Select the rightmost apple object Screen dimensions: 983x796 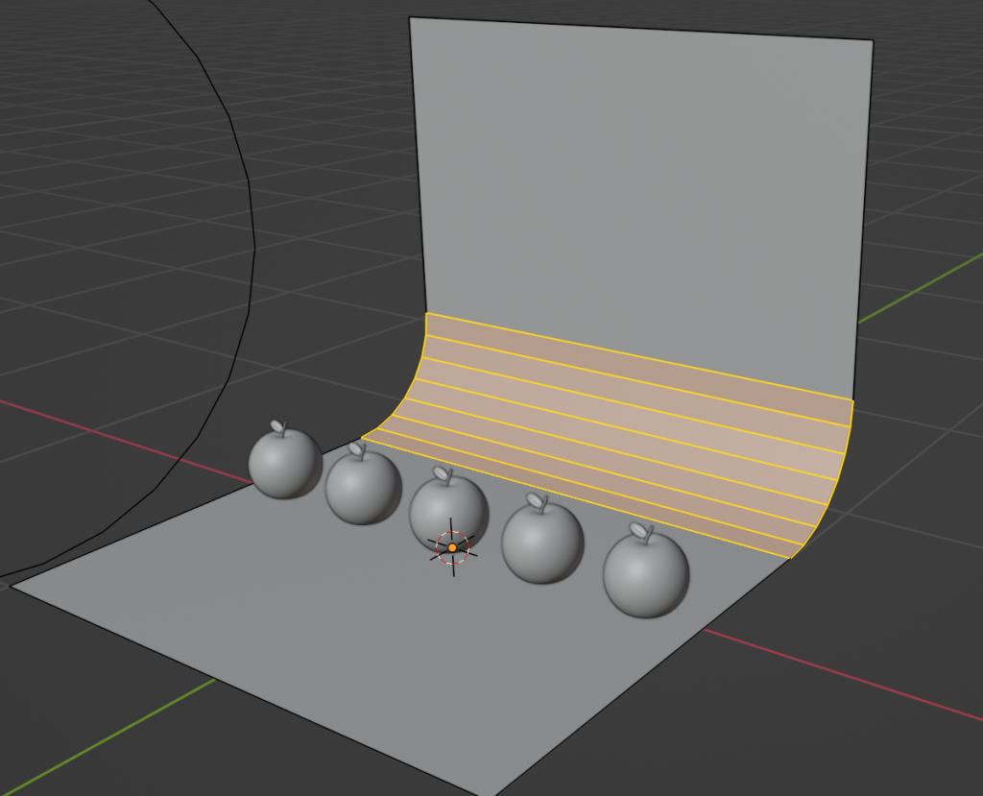point(645,574)
